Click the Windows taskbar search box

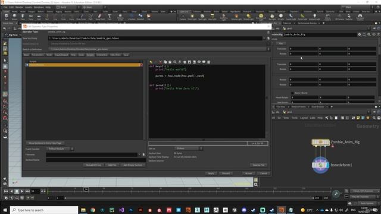click(x=44, y=210)
